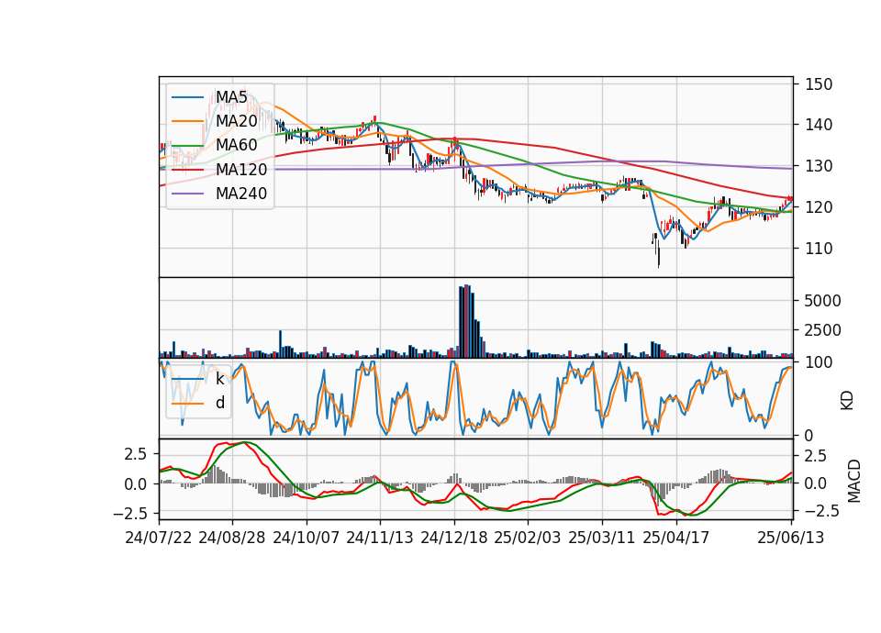This screenshot has width=881, height=633.
Task: Click the MA60 legend label
Action: [x=237, y=145]
